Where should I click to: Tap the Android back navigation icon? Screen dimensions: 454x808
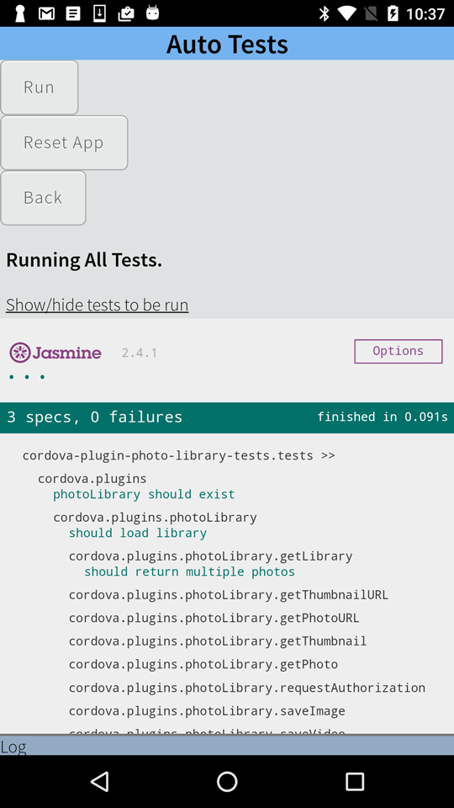pos(99,781)
